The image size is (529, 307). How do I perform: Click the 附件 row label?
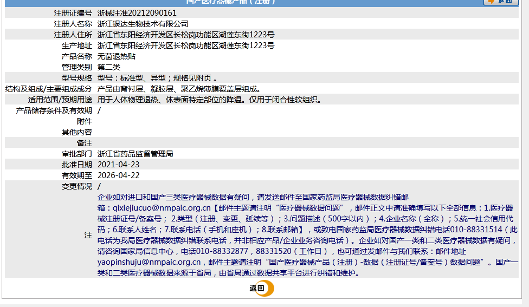(x=85, y=121)
